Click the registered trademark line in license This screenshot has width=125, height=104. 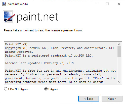(49, 56)
